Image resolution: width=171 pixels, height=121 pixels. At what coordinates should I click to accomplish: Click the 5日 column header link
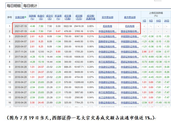pos(151,21)
